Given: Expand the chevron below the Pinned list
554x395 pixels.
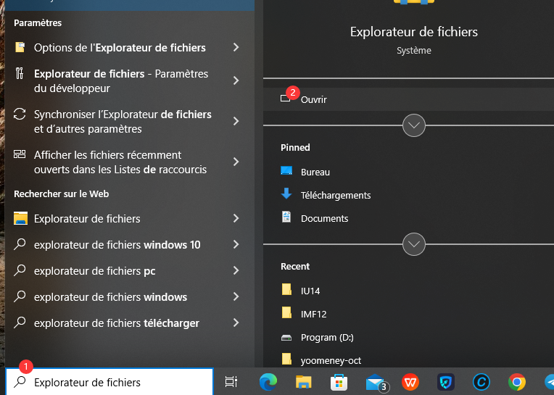Looking at the screenshot, I should coord(414,244).
